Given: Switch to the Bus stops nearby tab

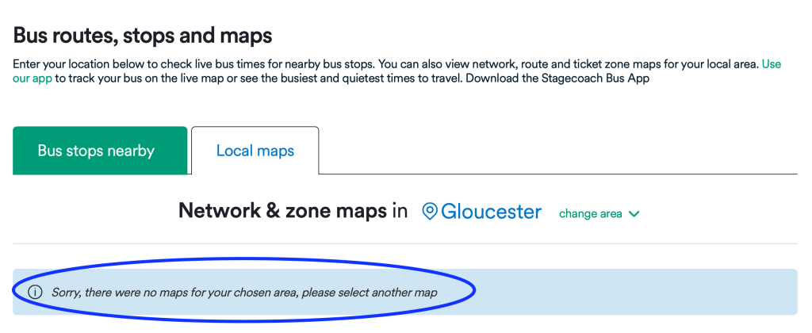Looking at the screenshot, I should (x=96, y=151).
